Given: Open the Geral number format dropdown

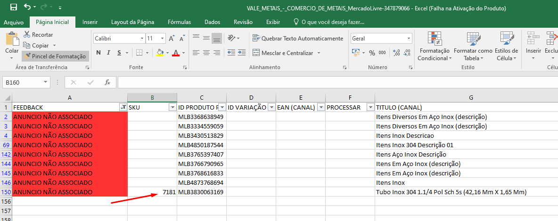Looking at the screenshot, I should (x=409, y=39).
